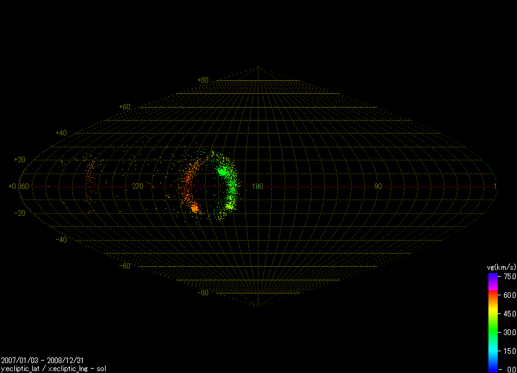Select the +40 latitude label
The width and height of the screenshot is (517, 373).
(x=61, y=133)
